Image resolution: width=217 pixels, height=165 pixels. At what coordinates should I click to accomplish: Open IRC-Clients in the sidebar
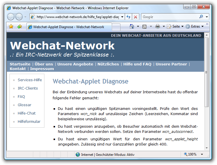tap(28, 88)
